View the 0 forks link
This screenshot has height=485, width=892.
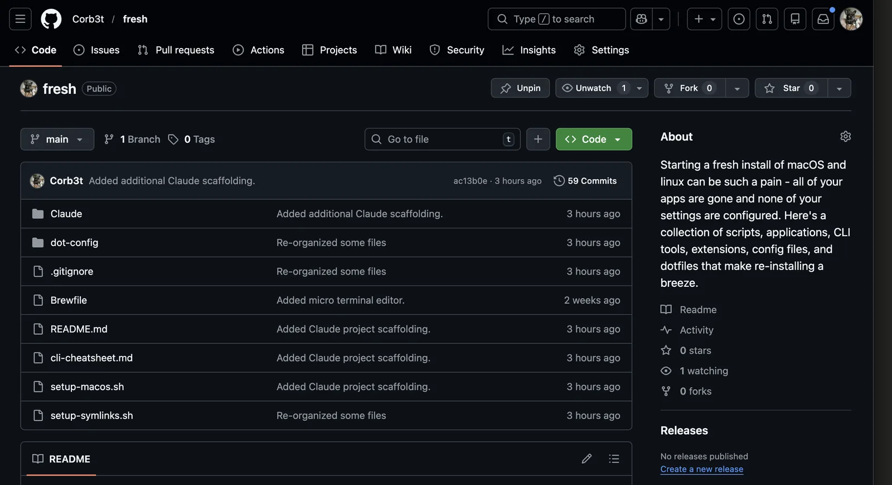(x=686, y=391)
